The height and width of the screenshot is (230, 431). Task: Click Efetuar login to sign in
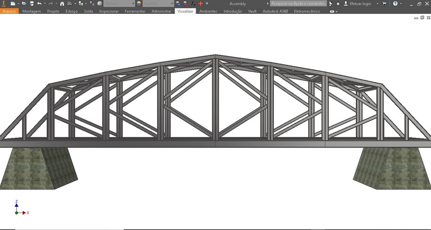click(x=360, y=4)
